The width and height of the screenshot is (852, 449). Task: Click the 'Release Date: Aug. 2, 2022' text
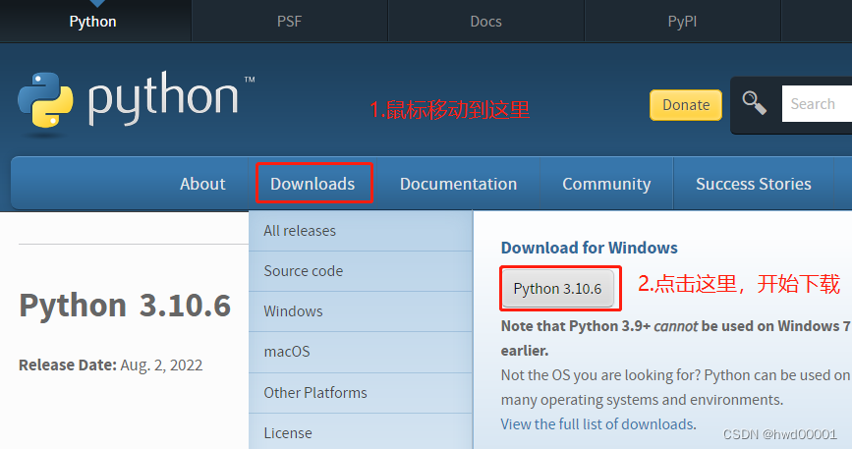point(111,365)
